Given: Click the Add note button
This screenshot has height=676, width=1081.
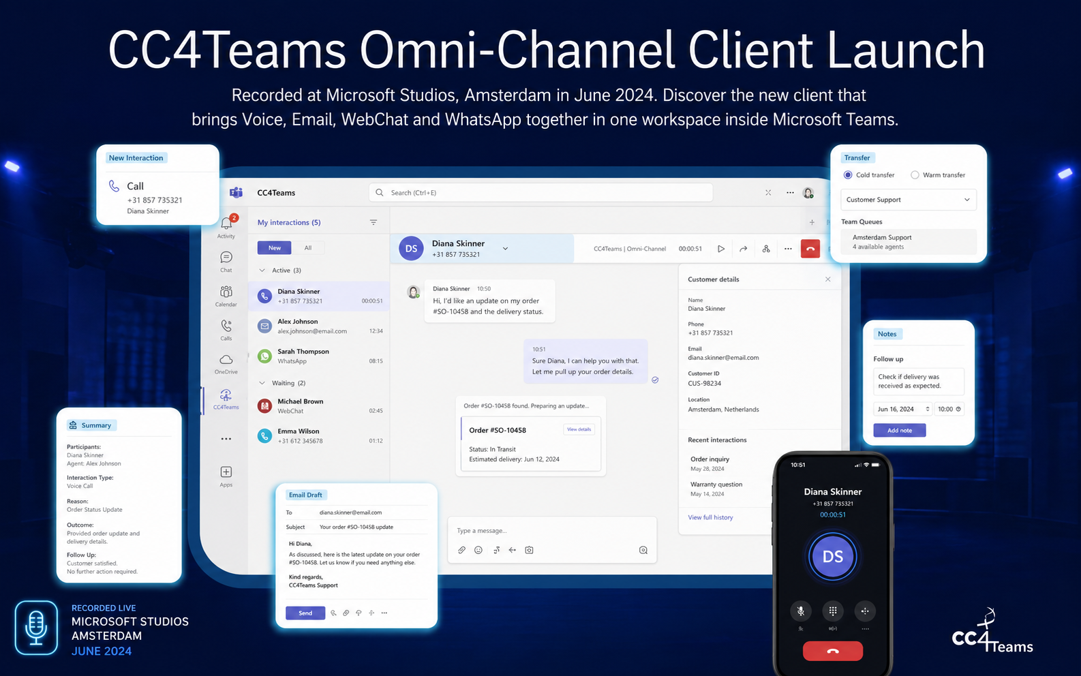Looking at the screenshot, I should tap(900, 430).
